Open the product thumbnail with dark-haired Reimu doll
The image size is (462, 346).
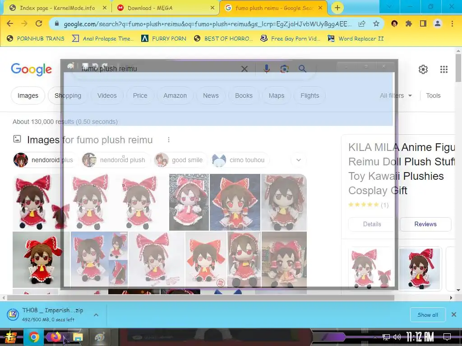420,269
